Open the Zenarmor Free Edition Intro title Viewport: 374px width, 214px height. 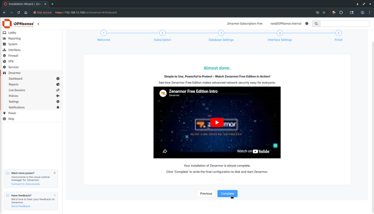tap(193, 91)
